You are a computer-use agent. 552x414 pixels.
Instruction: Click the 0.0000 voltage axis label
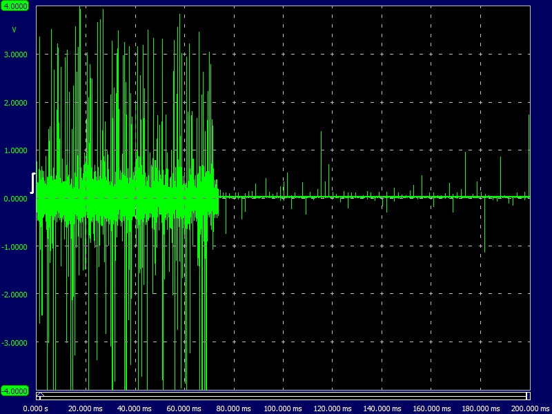15,199
